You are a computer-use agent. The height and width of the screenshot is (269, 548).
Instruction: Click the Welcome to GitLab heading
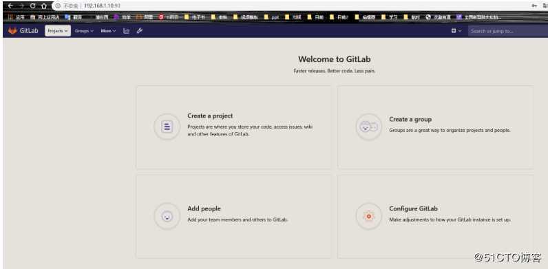334,59
